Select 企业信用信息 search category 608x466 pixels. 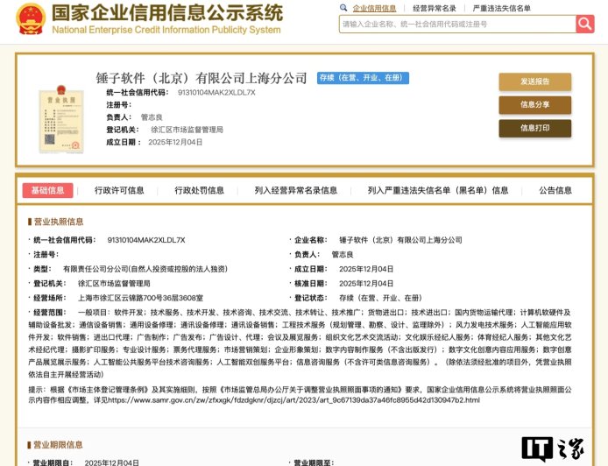click(374, 8)
